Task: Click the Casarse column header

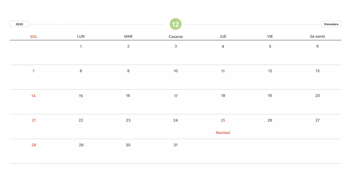Action: pos(176,36)
